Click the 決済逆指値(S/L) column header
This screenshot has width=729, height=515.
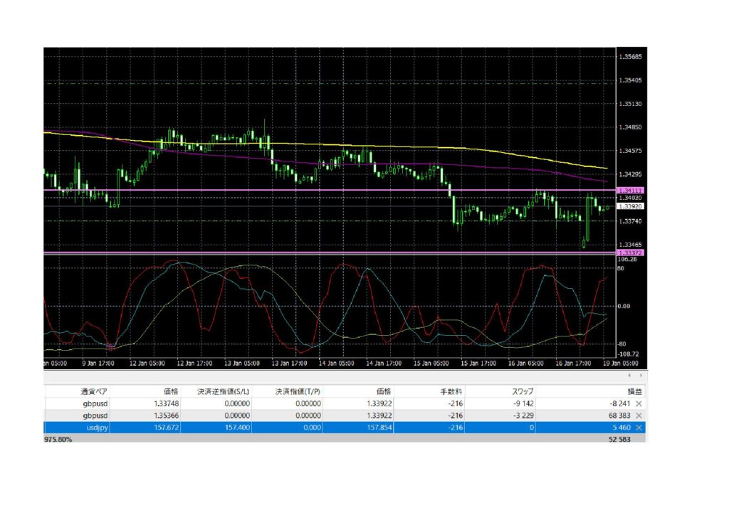[x=224, y=391]
